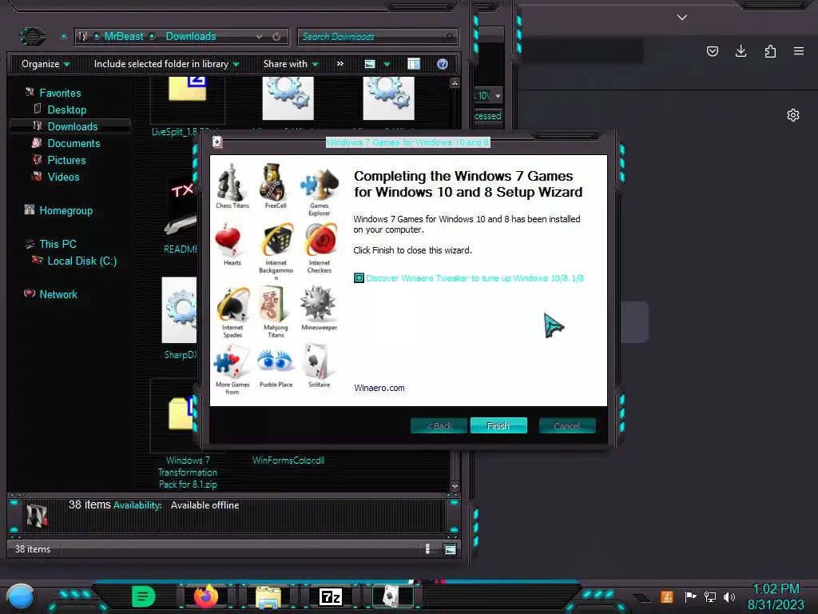Click the file list scroll up arrow

455,83
